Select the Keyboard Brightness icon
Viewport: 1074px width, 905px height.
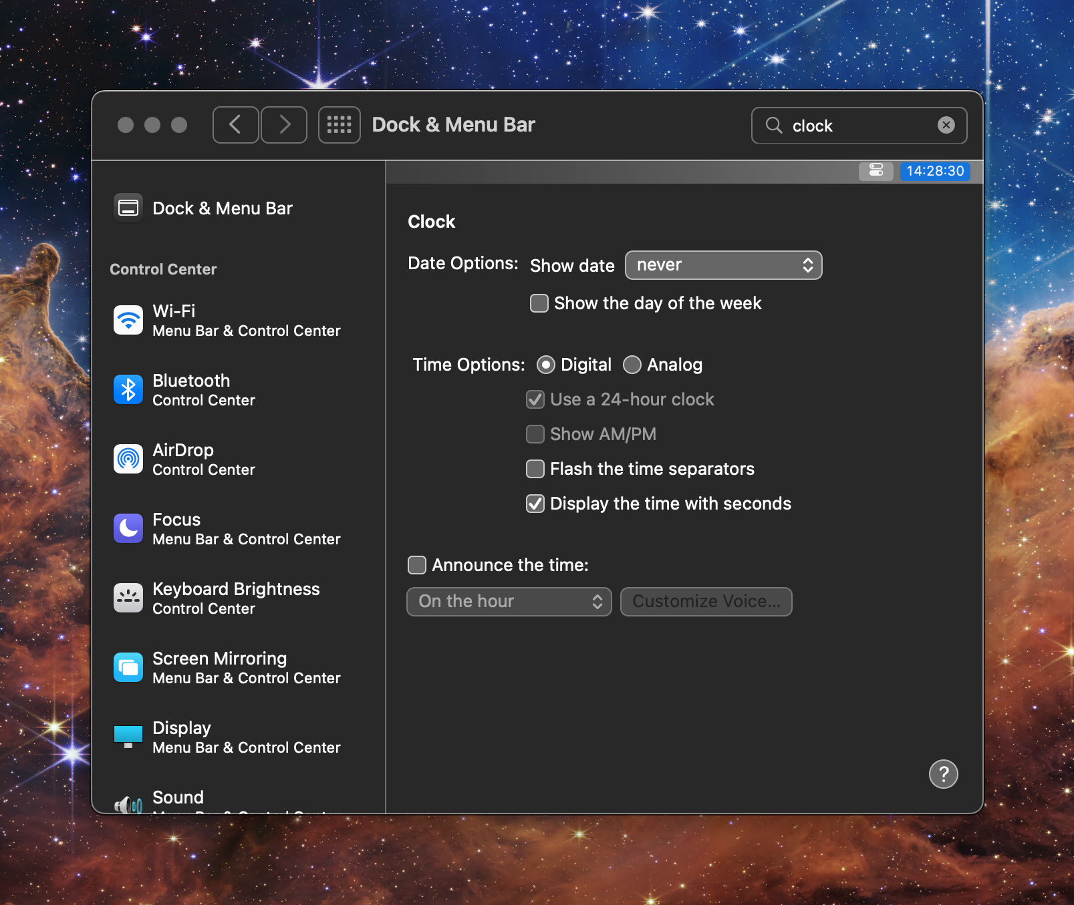(x=128, y=598)
